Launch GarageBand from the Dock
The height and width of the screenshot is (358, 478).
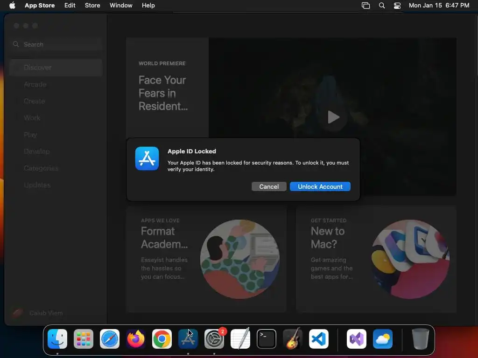(293, 338)
